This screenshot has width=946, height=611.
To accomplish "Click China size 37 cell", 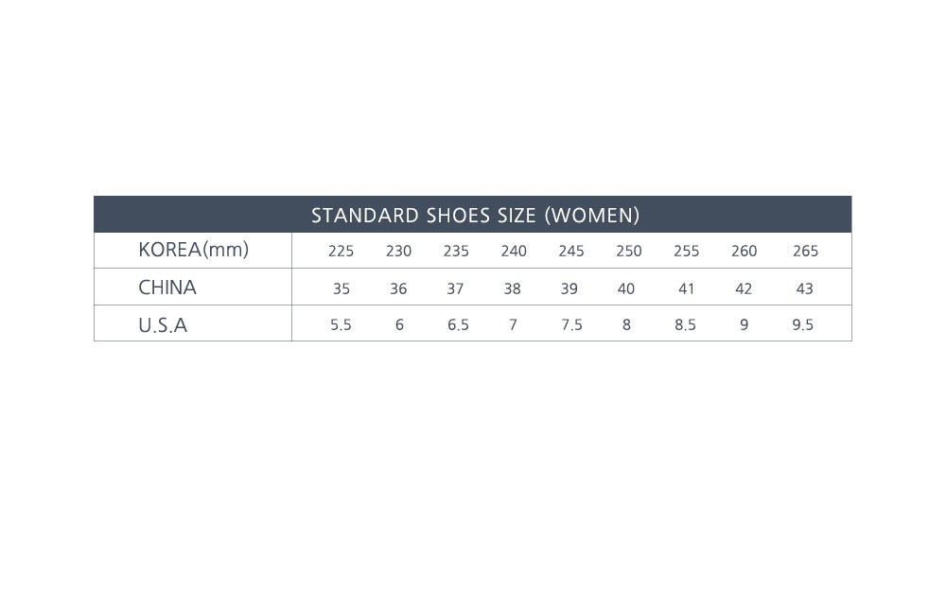I will [455, 289].
